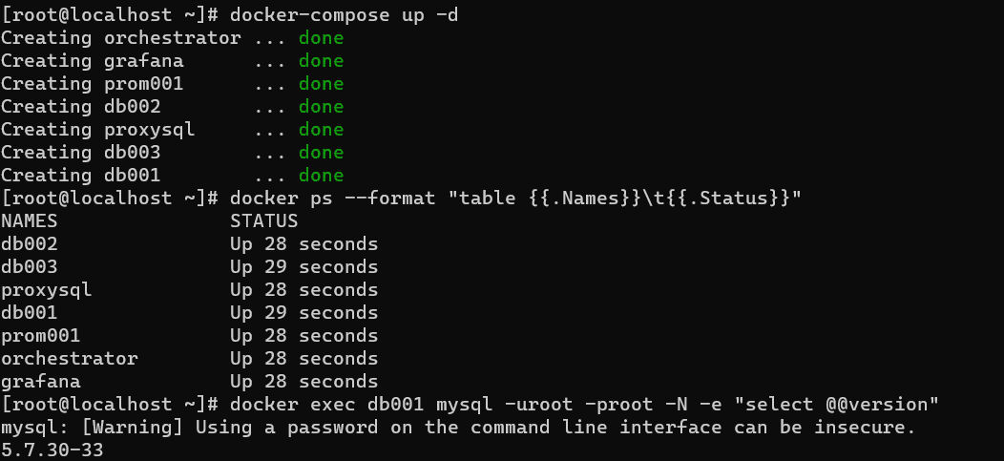Image resolution: width=1004 pixels, height=461 pixels.
Task: Click the orchestrator name in the status table
Action: [x=69, y=359]
